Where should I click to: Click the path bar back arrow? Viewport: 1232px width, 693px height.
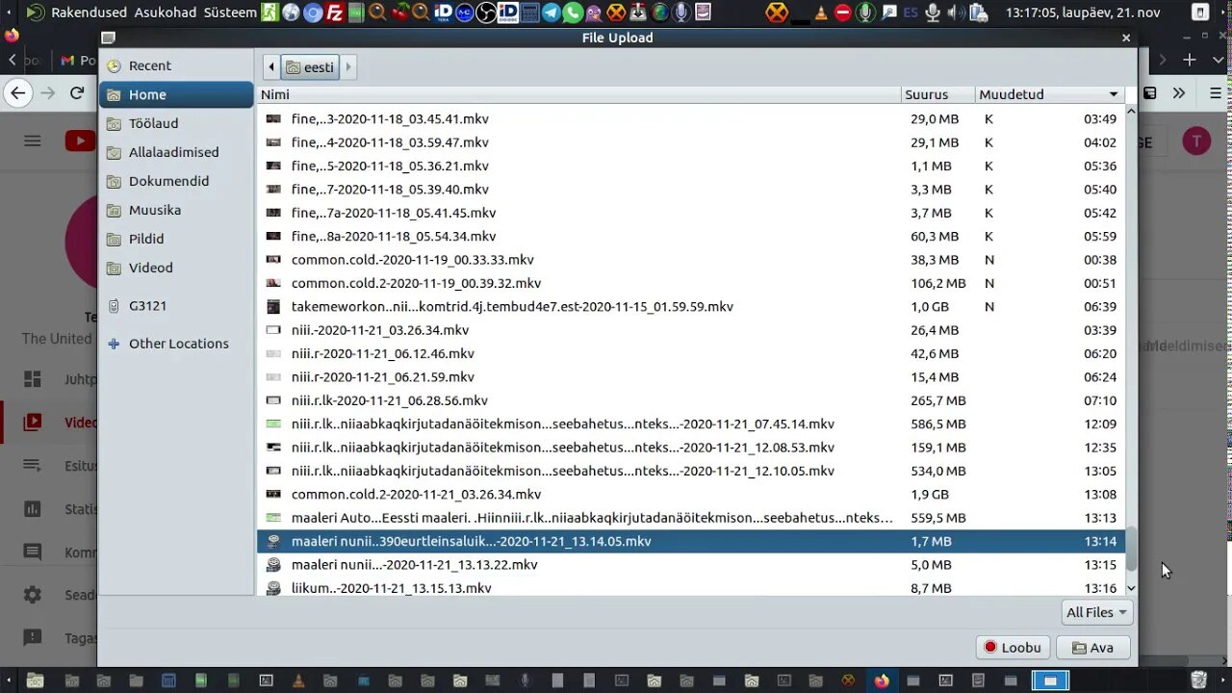[x=271, y=67]
